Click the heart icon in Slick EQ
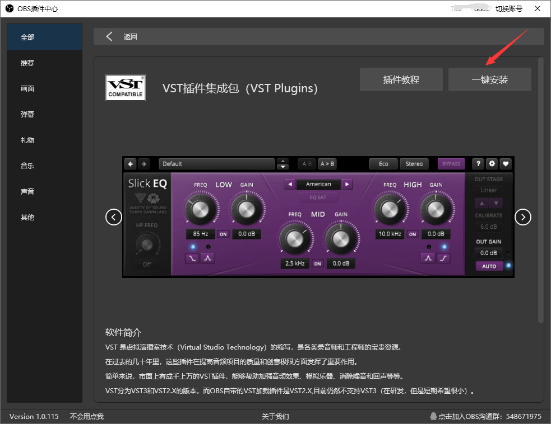Viewport: 551px width, 424px height. coord(506,163)
